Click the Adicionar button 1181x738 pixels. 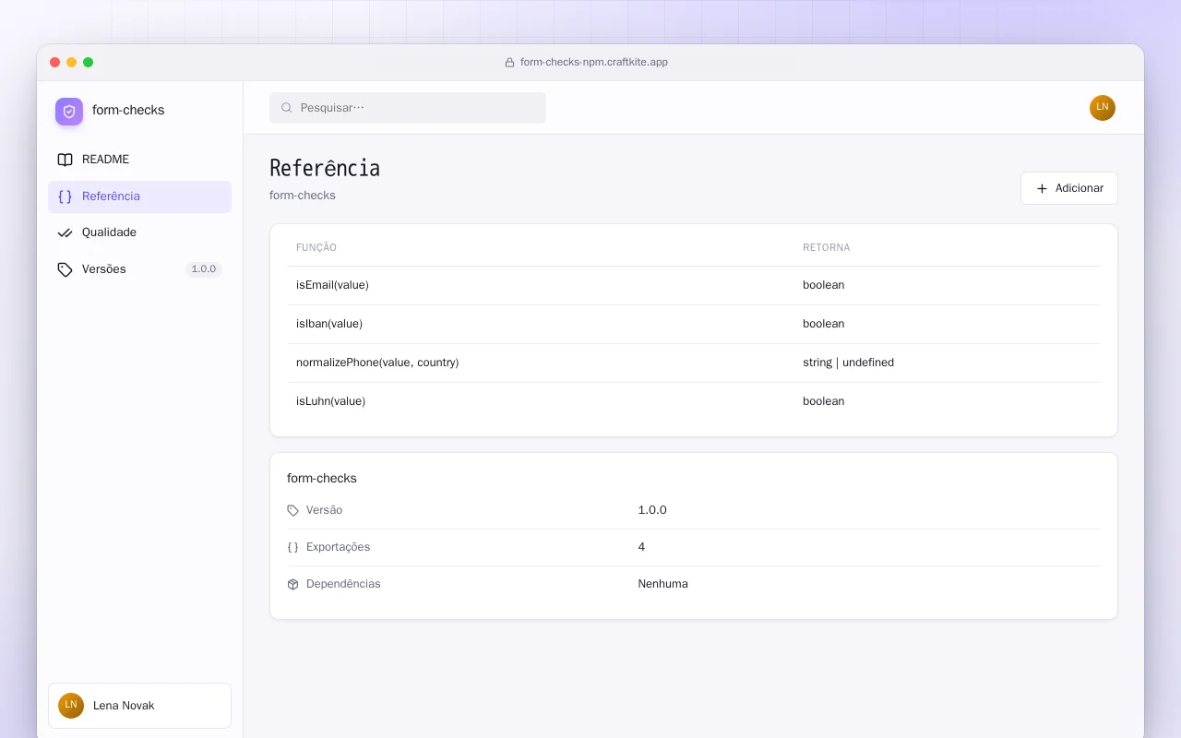tap(1068, 188)
